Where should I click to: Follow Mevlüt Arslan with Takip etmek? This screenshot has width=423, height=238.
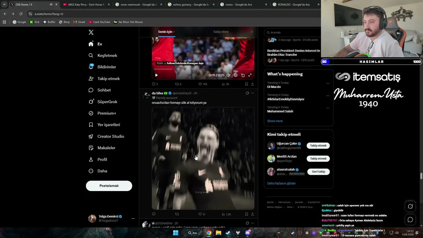(x=318, y=159)
